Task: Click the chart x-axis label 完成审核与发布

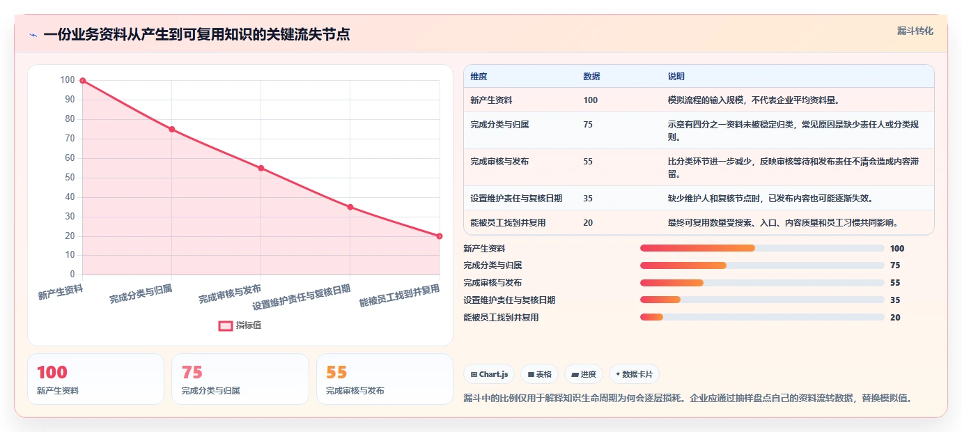Action: pos(230,294)
